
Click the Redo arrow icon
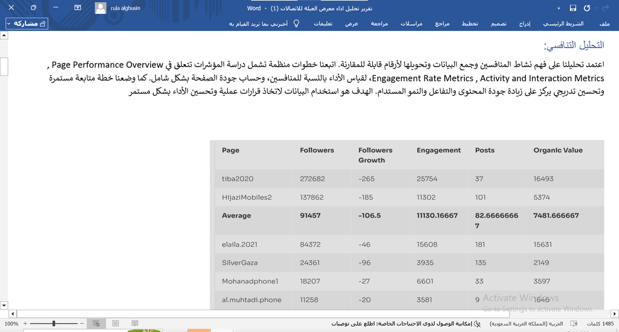click(x=606, y=8)
